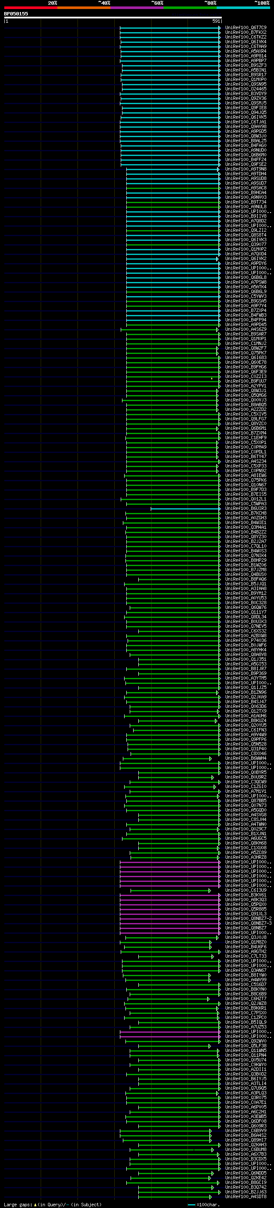
Task: Open hit UniRef100_C6TKZ2
Action: click(x=246, y=37)
